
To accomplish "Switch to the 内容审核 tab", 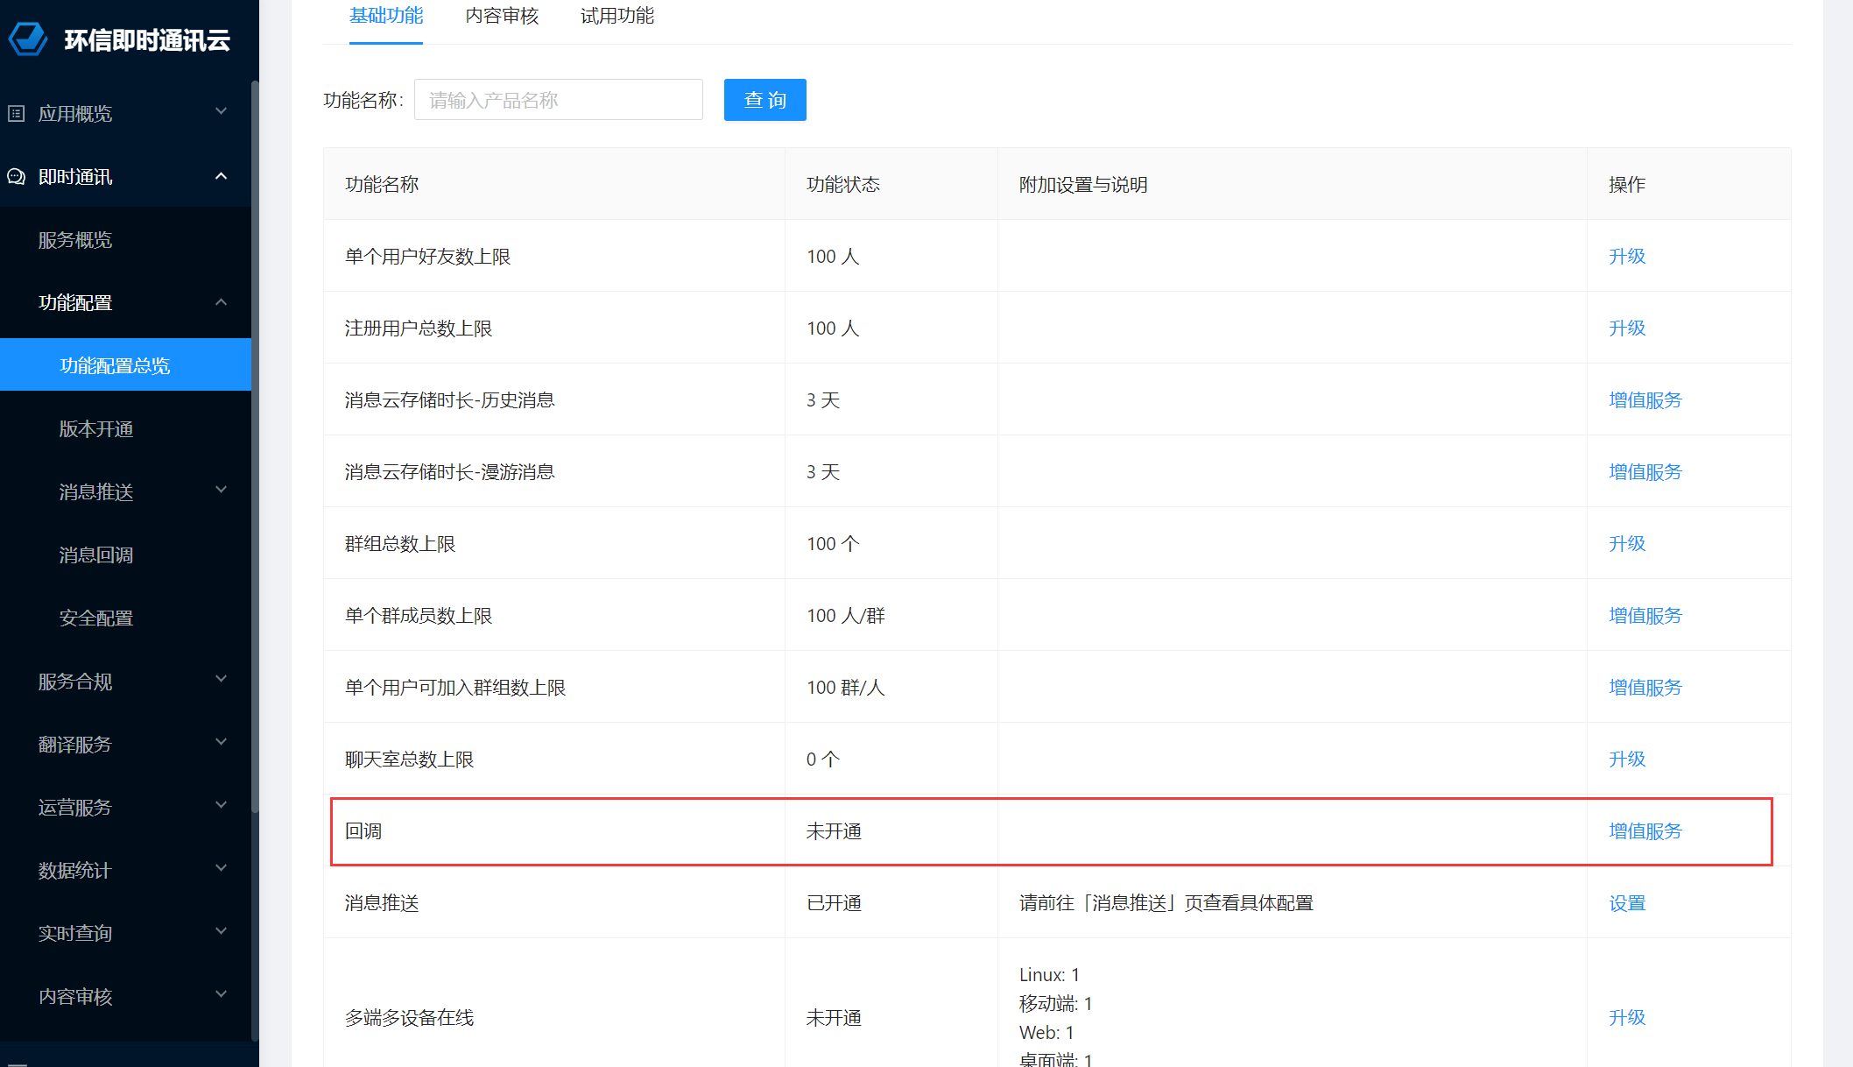I will click(x=502, y=16).
